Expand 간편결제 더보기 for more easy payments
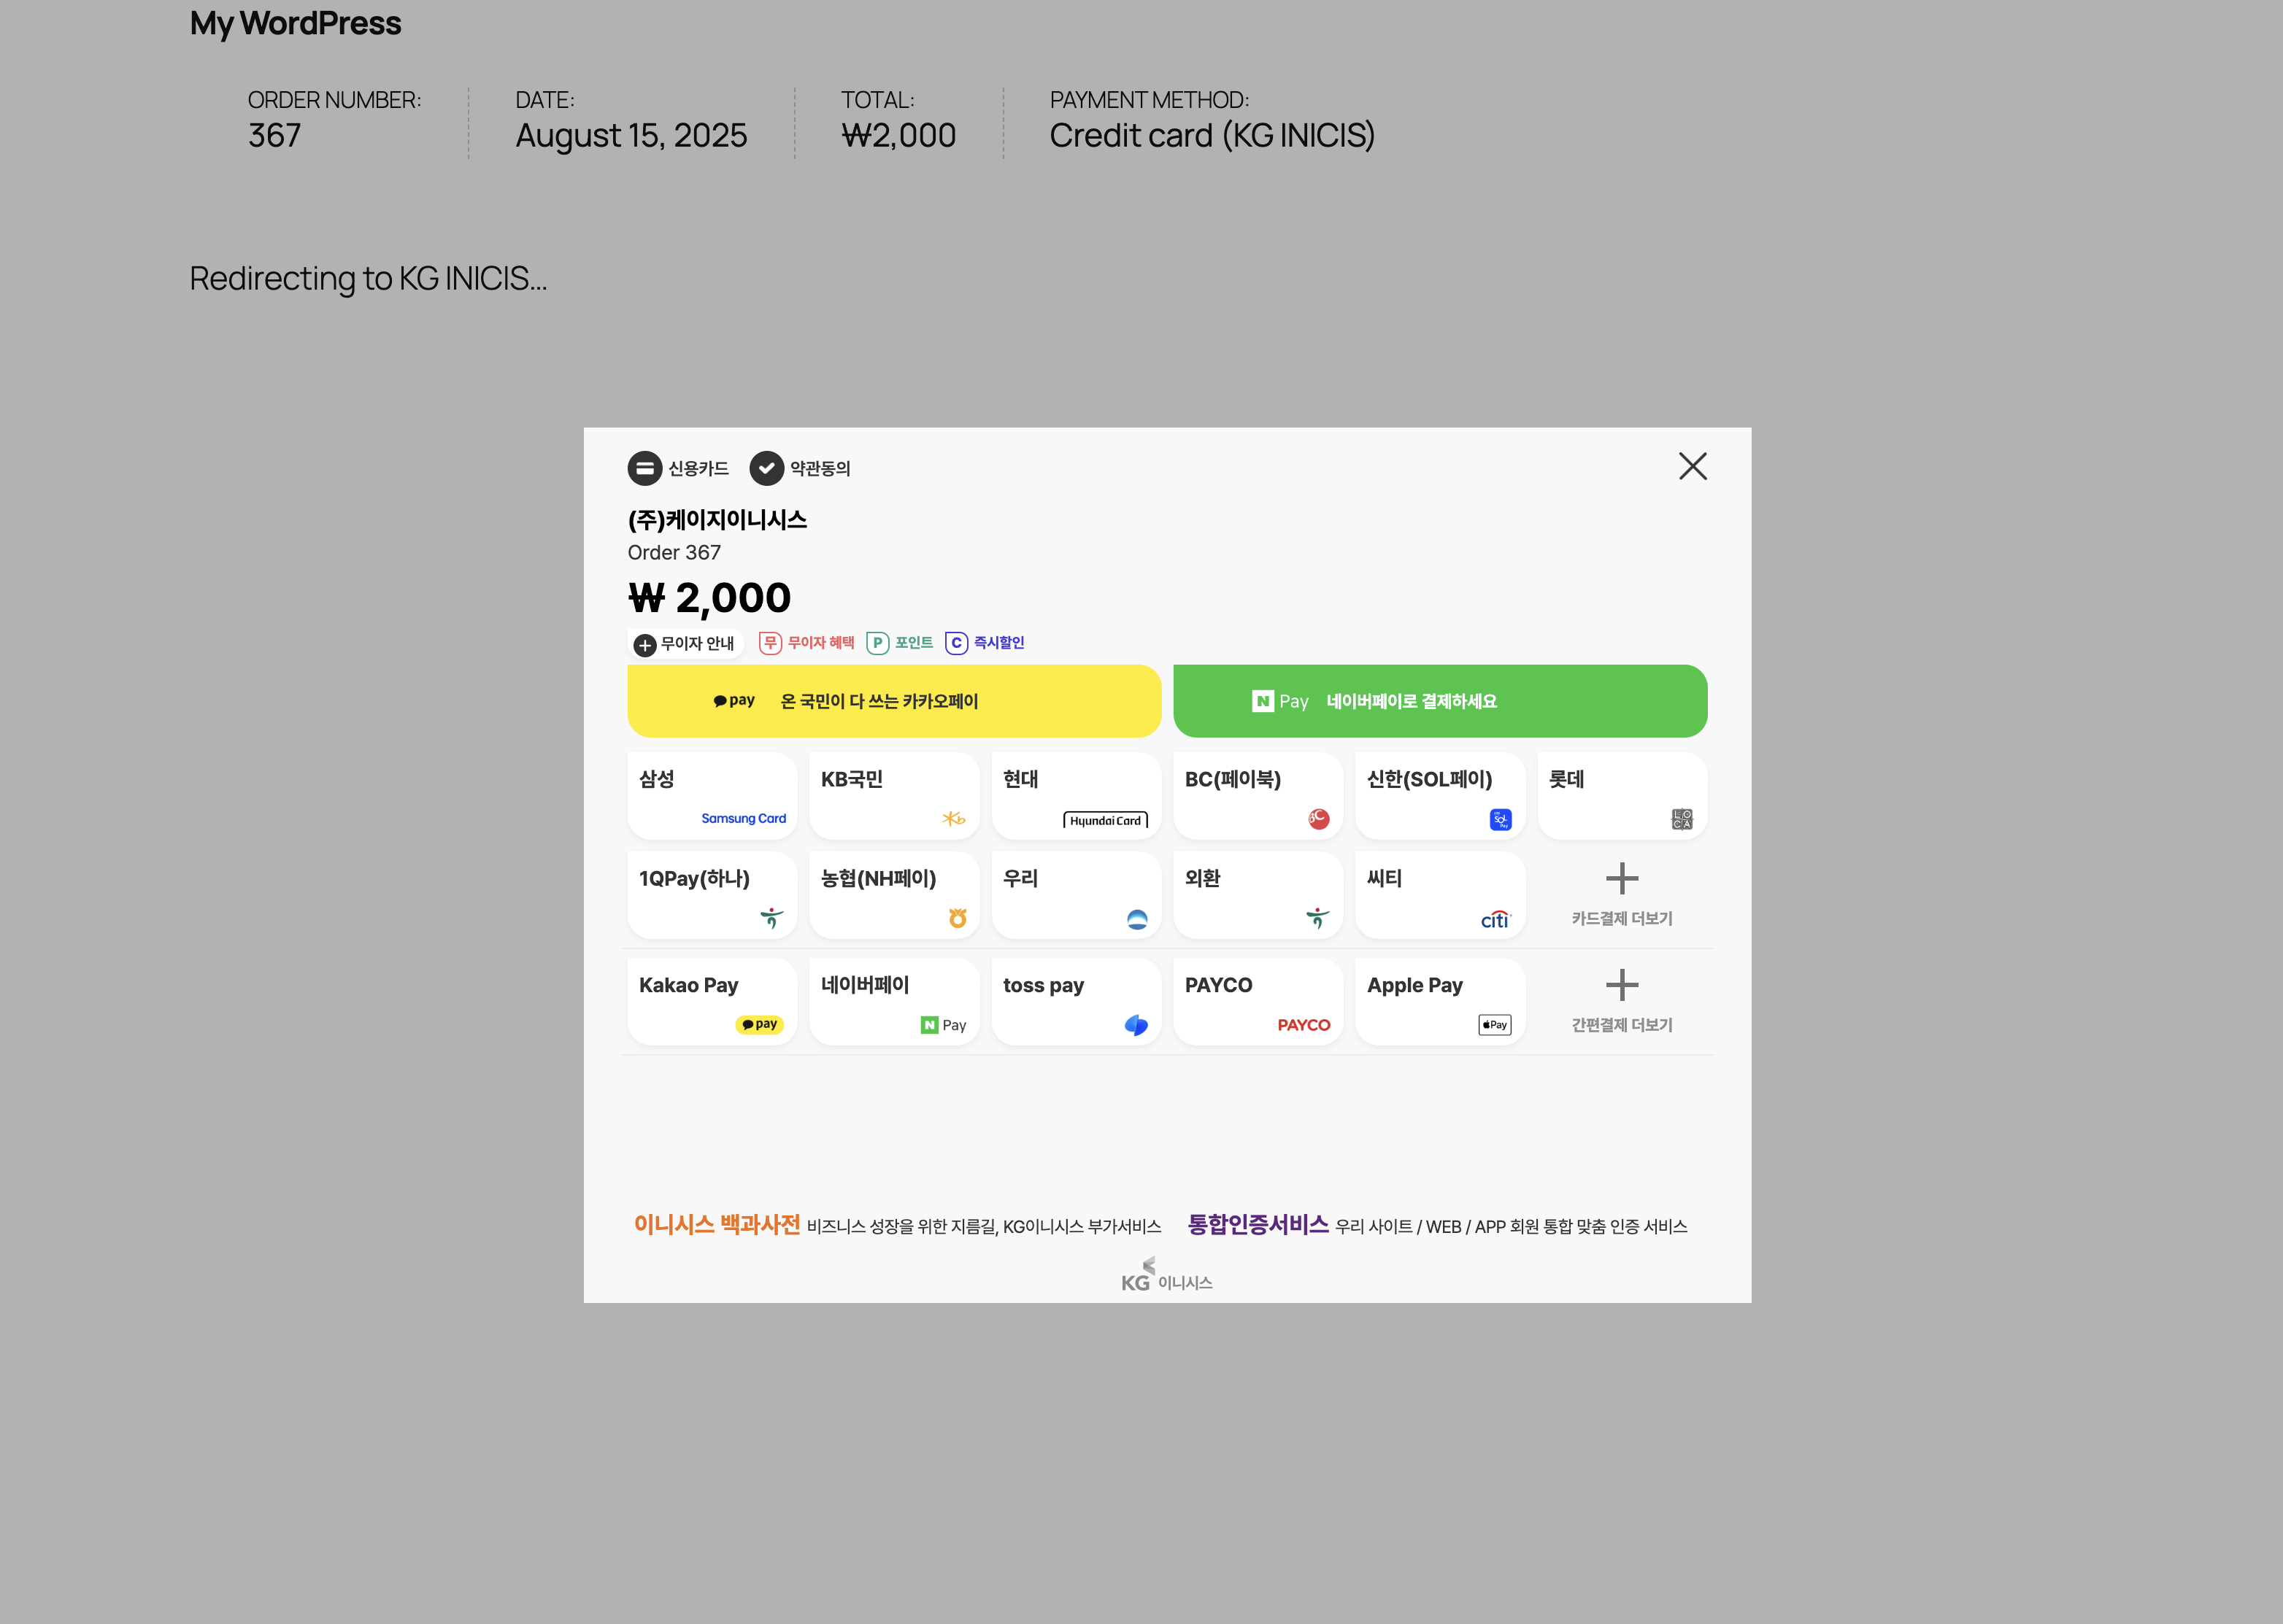 [x=1622, y=1002]
